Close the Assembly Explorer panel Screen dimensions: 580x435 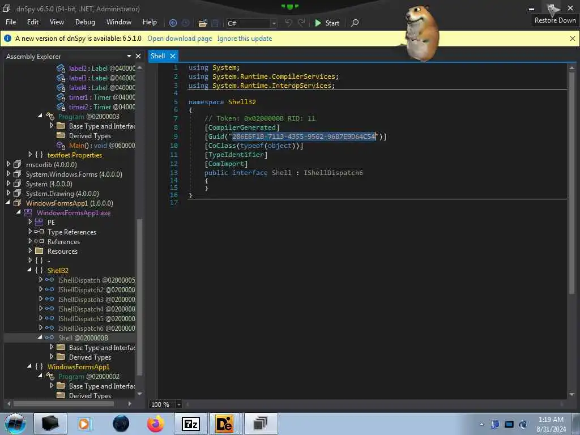pos(138,56)
